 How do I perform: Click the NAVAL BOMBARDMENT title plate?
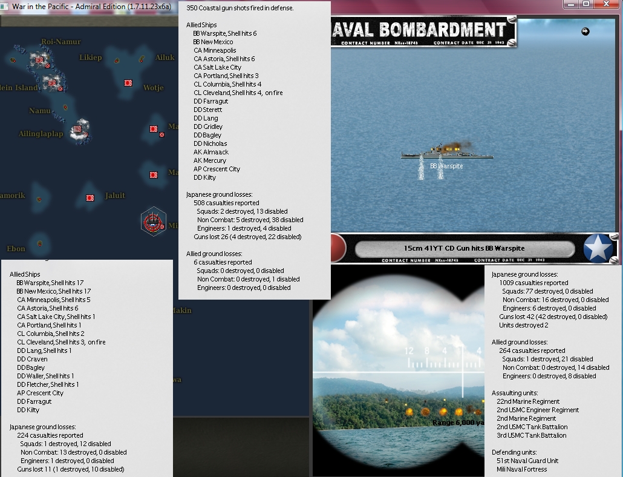pos(423,32)
